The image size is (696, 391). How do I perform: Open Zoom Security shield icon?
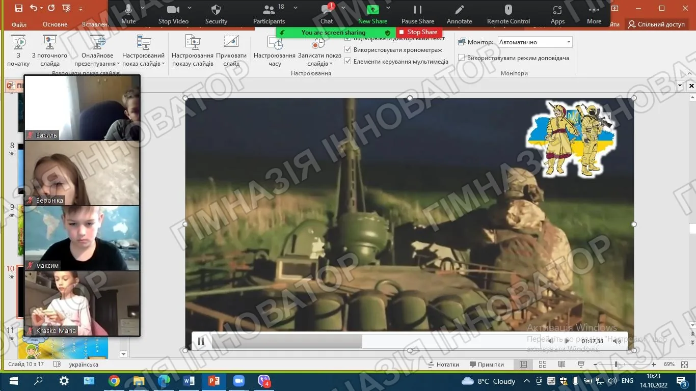pos(216,10)
